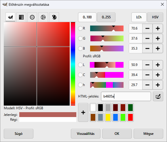Open help with the Súgó button

[x=18, y=134]
